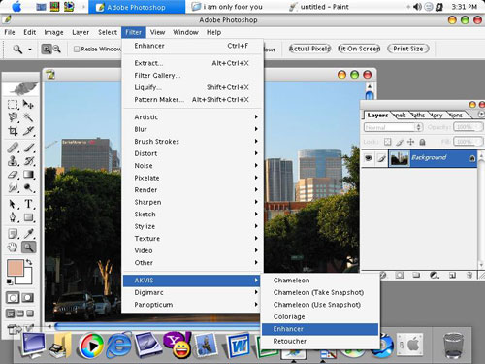Select the Eraser tool
This screenshot has width=485, height=364.
point(13,175)
